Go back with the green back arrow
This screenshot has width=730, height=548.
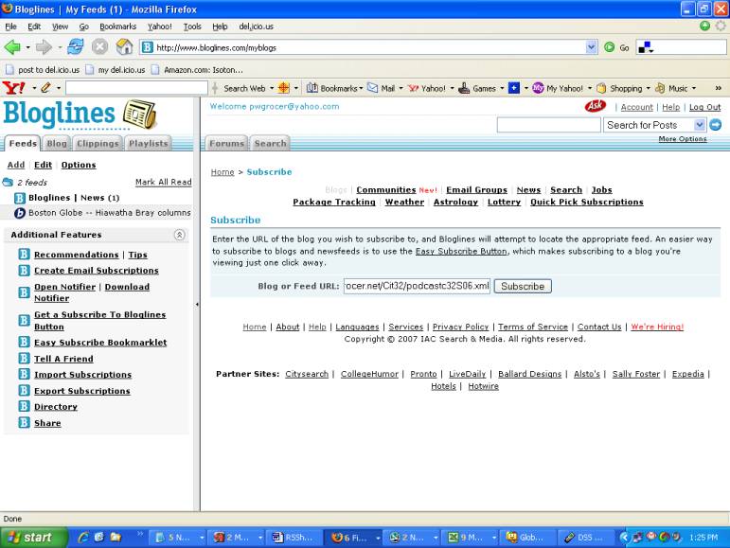(12, 47)
